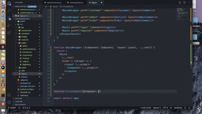This screenshot has width=202, height=114.
Task: Click the feedback icon in status bar
Action: click(185, 108)
